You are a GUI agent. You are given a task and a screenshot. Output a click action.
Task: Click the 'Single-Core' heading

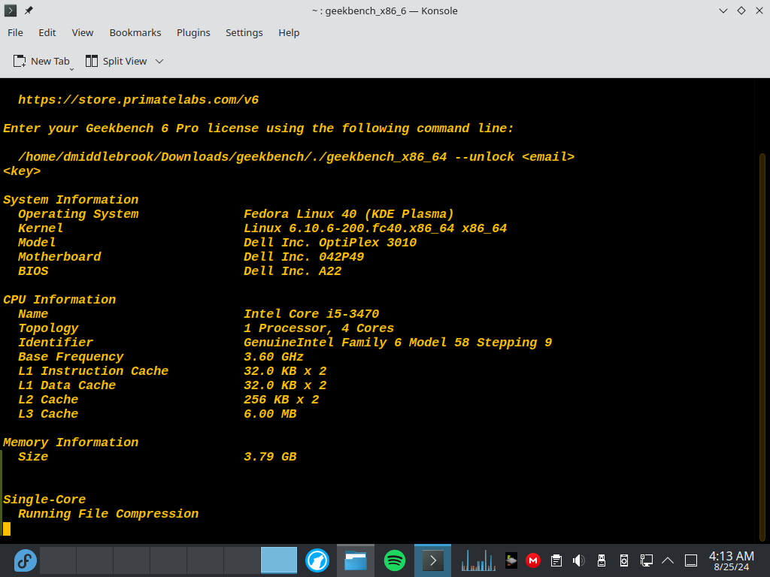tap(44, 499)
